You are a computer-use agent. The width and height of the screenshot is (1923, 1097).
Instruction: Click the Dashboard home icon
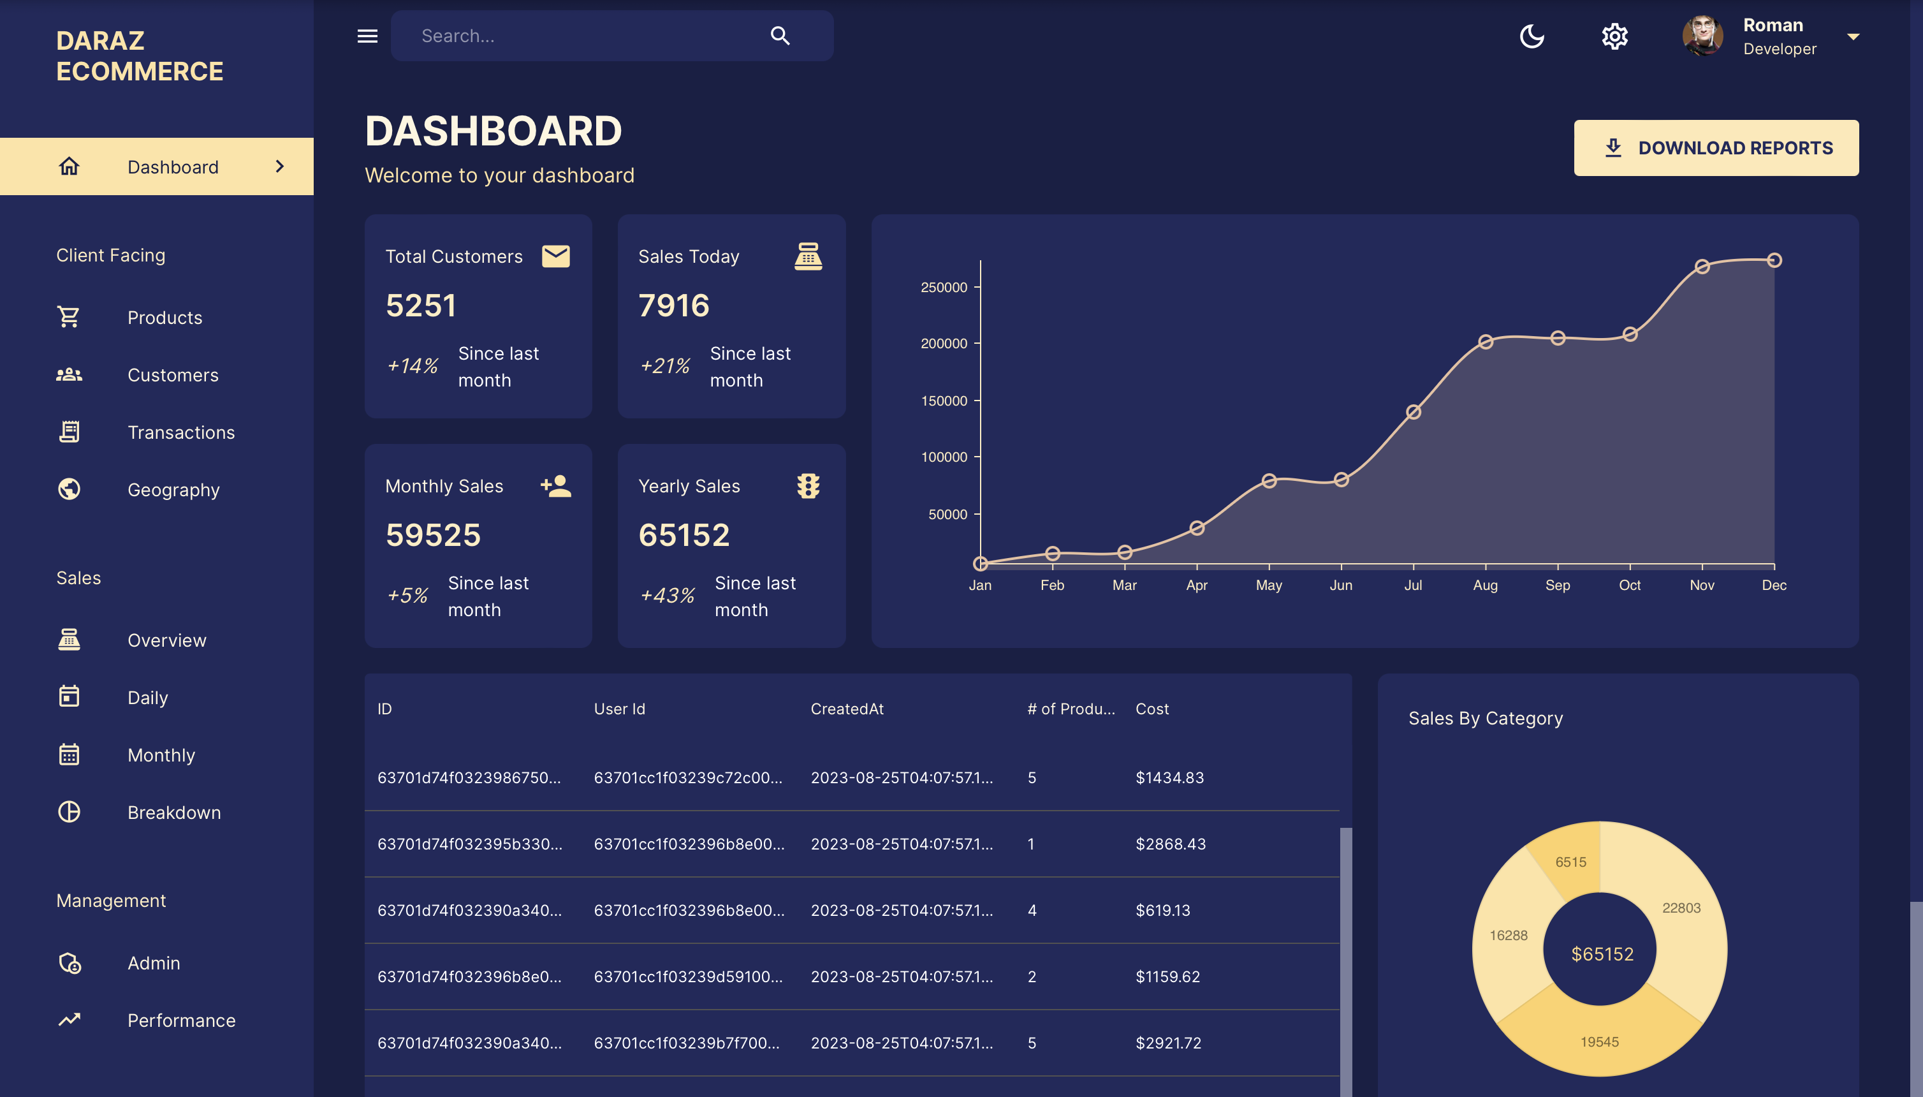click(x=69, y=166)
